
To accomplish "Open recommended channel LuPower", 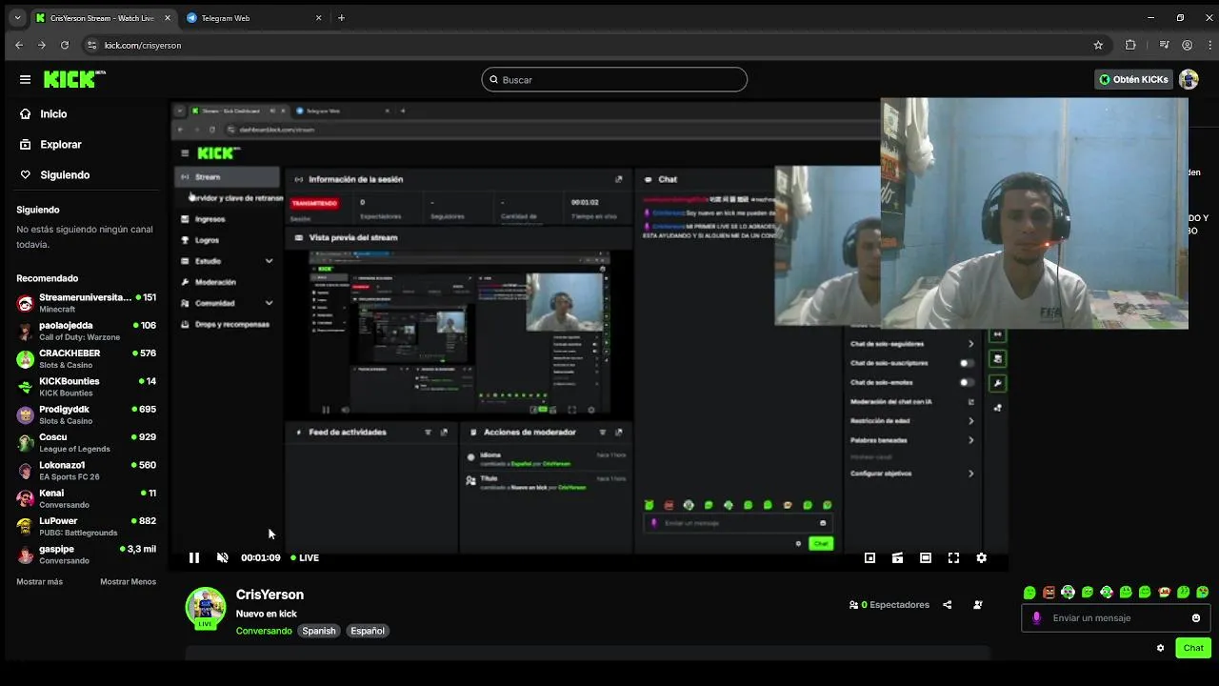I will coord(86,527).
